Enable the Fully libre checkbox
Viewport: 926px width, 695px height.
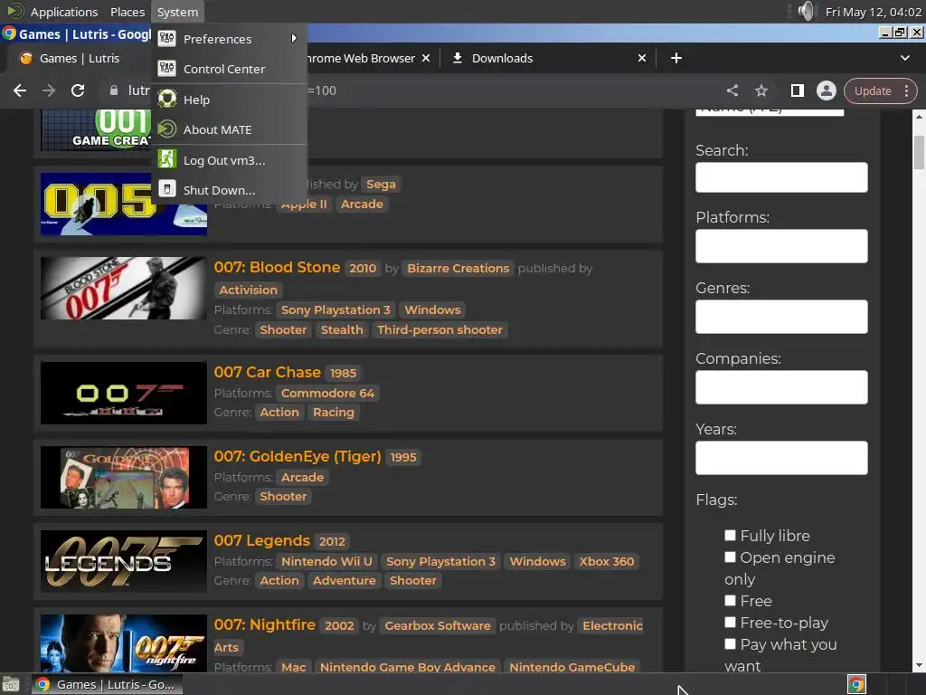tap(731, 536)
